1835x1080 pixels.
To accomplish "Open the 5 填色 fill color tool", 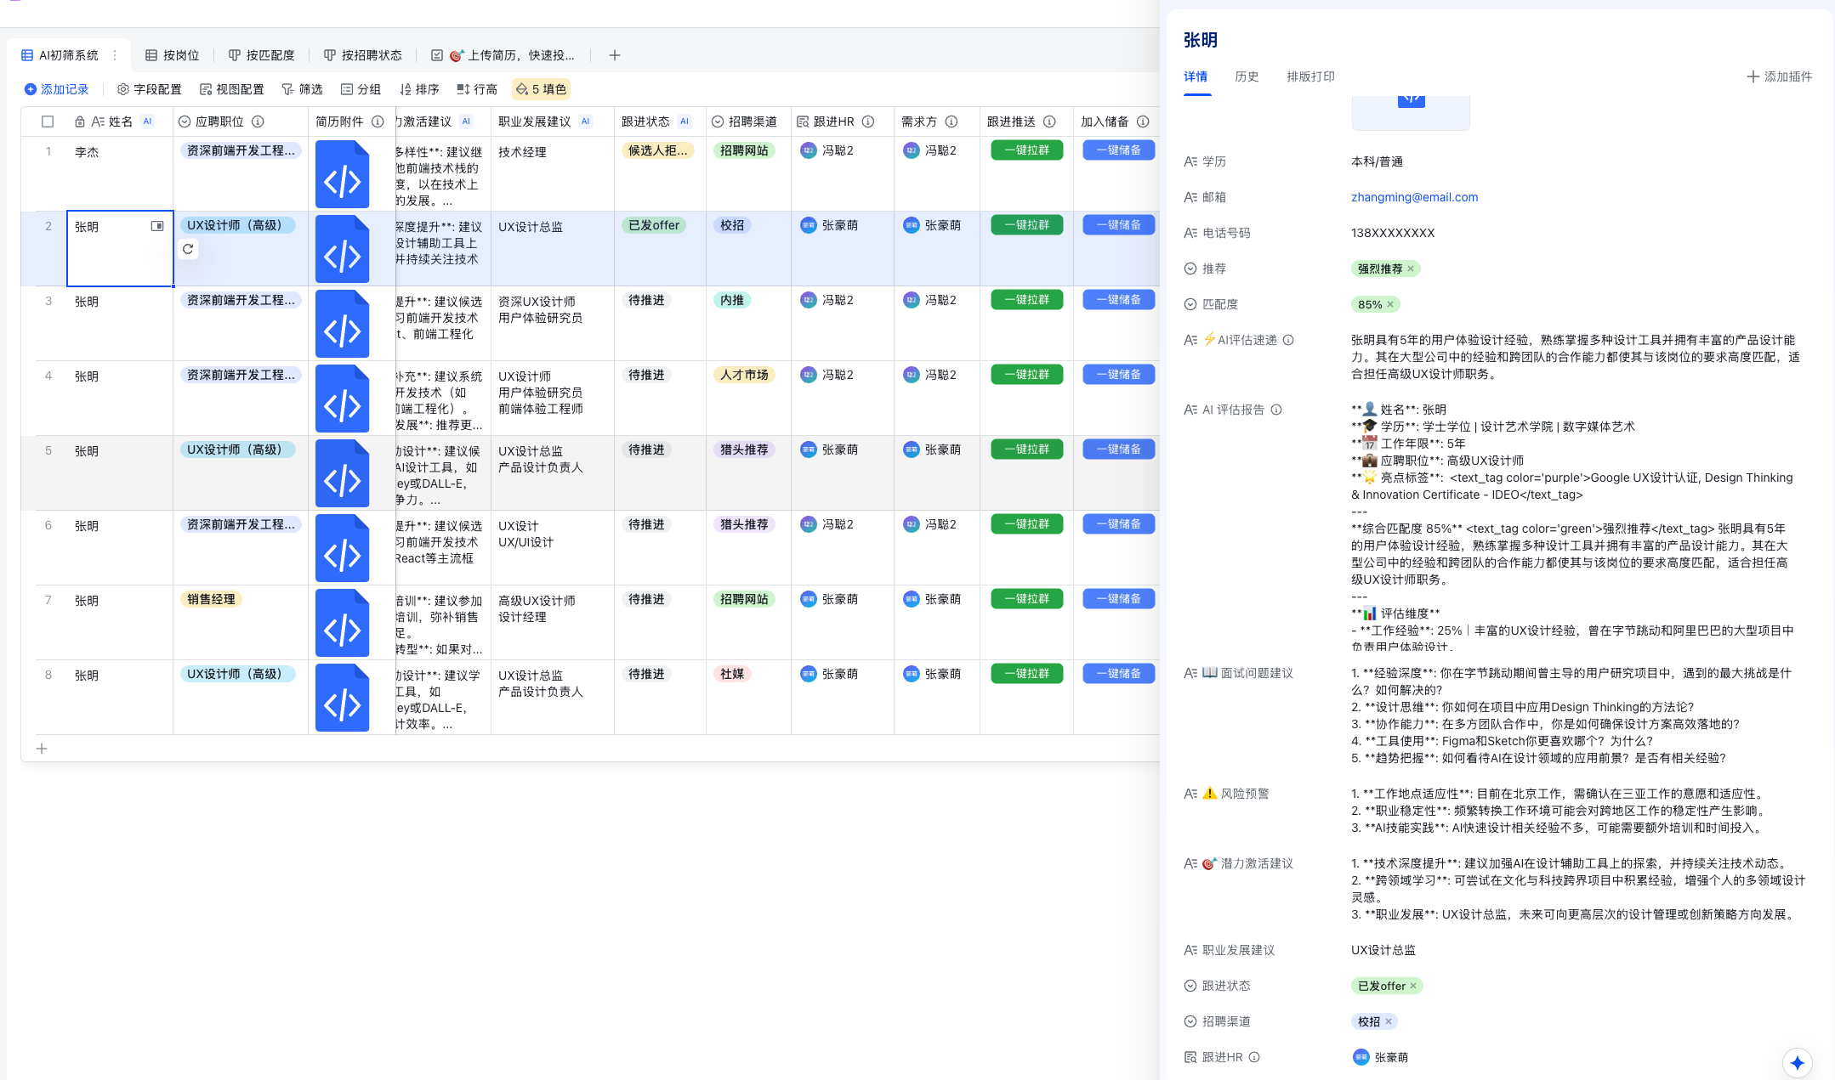I will [x=540, y=88].
